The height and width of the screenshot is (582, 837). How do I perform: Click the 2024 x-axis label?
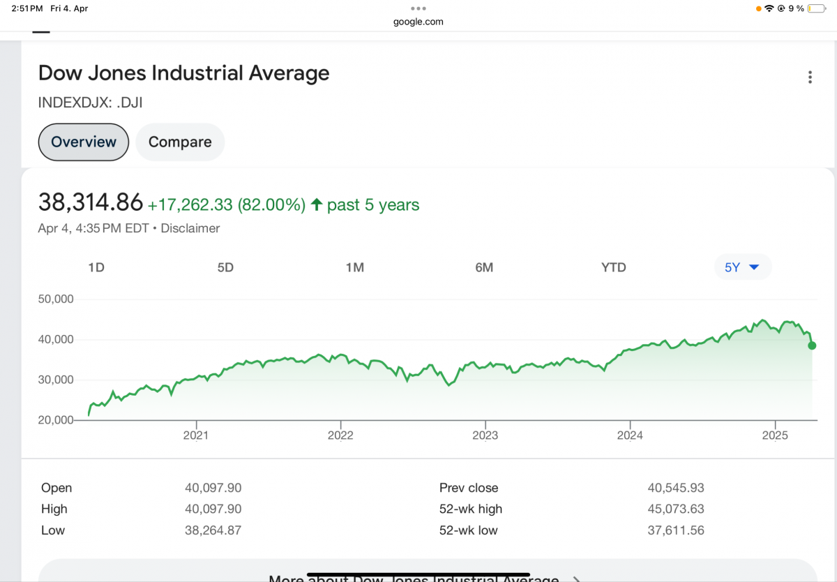click(630, 435)
